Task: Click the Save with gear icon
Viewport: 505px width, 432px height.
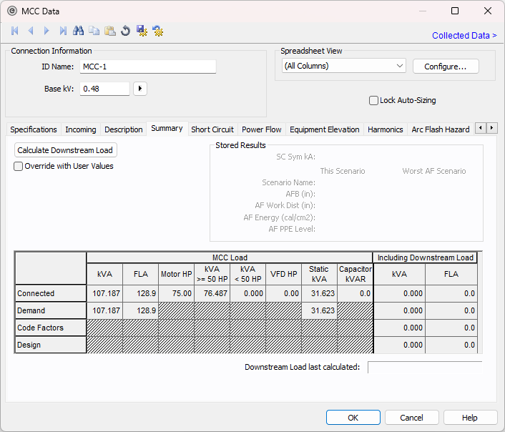Action: tap(142, 31)
